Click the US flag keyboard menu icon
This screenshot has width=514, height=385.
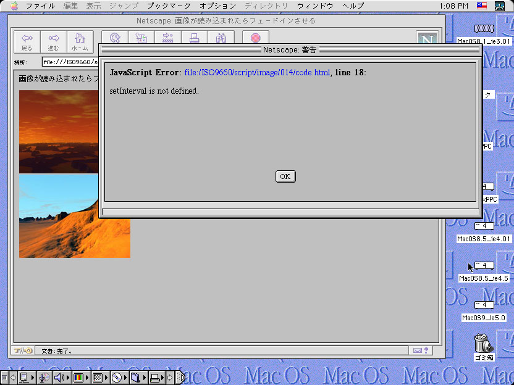coord(482,6)
